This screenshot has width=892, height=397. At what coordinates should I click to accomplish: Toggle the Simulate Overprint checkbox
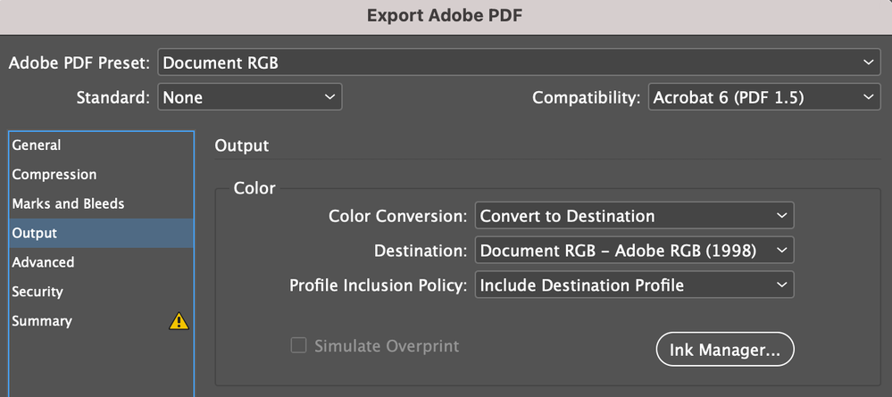pos(299,346)
